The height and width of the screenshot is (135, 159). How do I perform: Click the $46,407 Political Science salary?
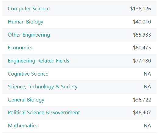click(142, 112)
